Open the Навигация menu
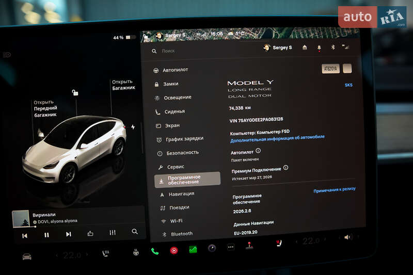The width and height of the screenshot is (413, 275). click(177, 194)
